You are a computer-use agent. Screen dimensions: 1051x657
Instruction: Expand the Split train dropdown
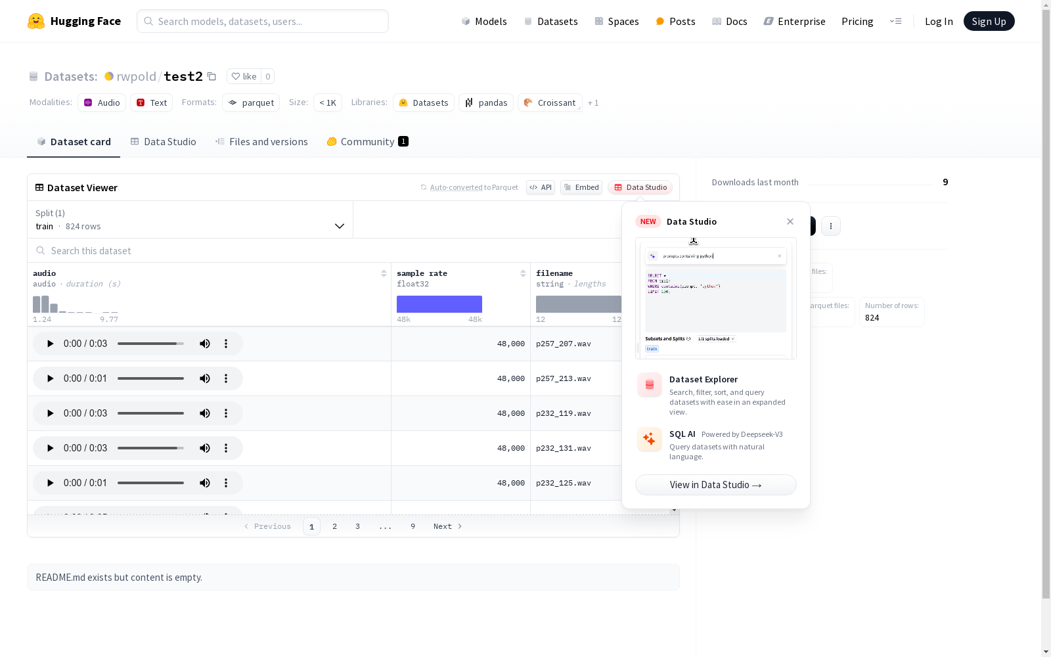(190, 219)
